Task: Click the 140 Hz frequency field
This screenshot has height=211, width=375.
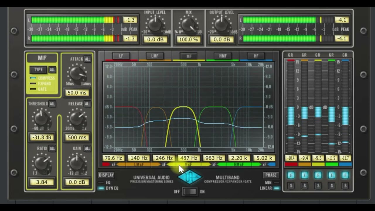Action: tap(139, 158)
